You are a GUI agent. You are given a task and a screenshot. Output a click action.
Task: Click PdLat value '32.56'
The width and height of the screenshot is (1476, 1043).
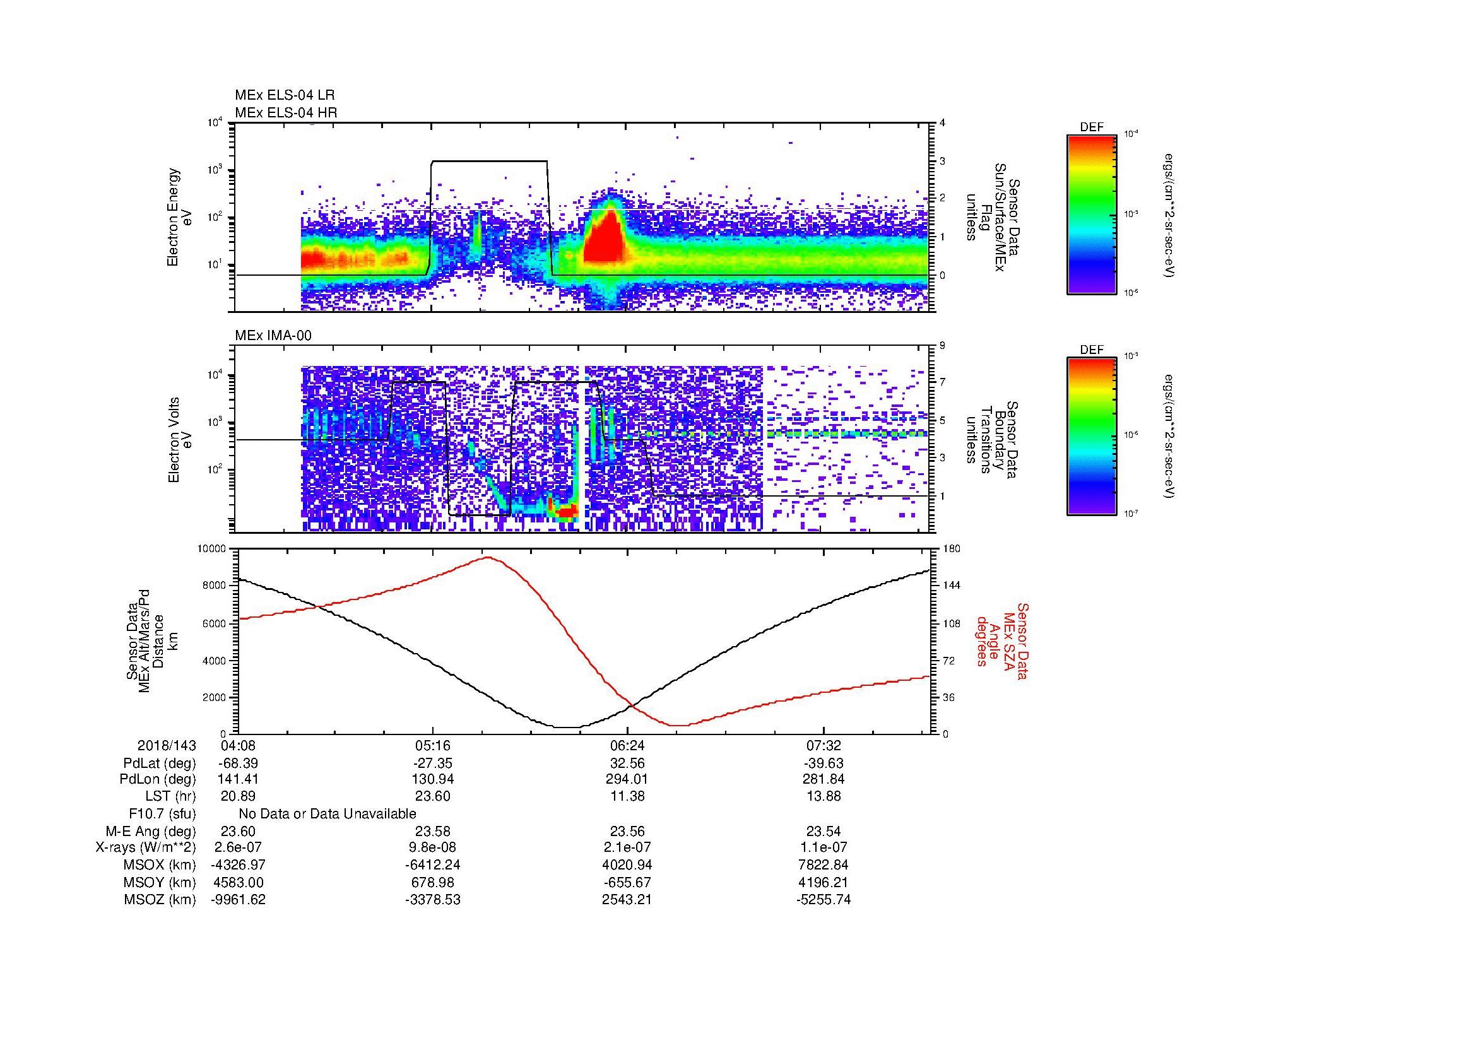click(x=627, y=763)
